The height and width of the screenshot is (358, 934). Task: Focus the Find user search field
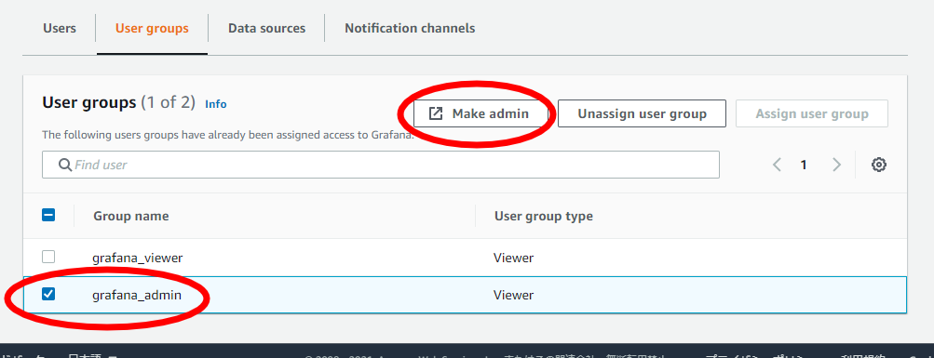point(381,165)
